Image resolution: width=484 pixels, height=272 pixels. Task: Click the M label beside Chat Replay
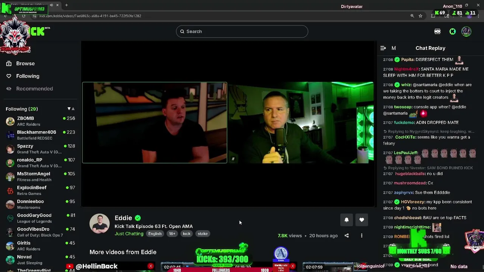[394, 48]
